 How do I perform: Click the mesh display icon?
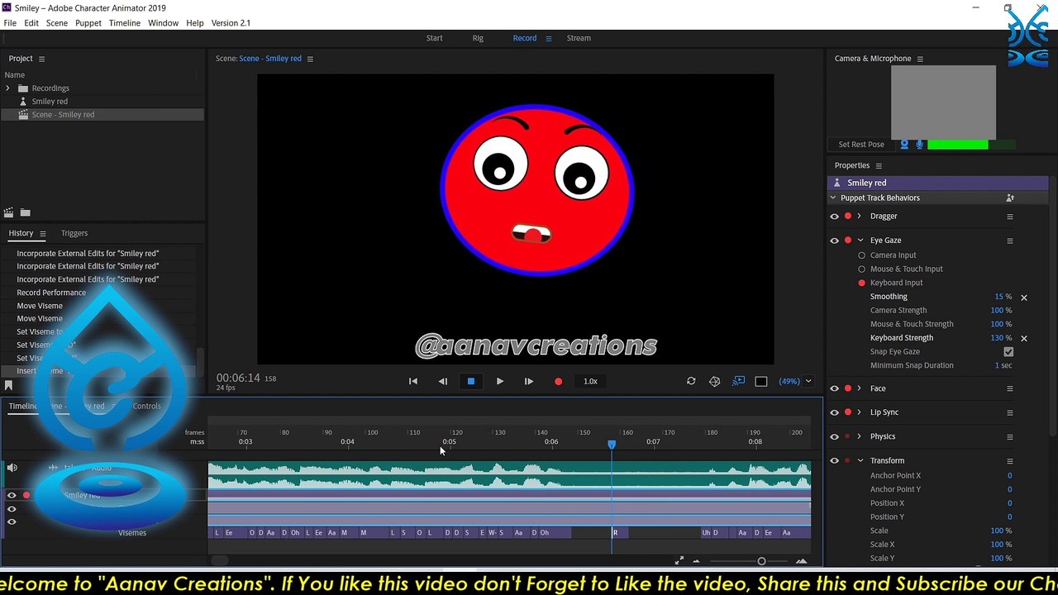(x=715, y=381)
